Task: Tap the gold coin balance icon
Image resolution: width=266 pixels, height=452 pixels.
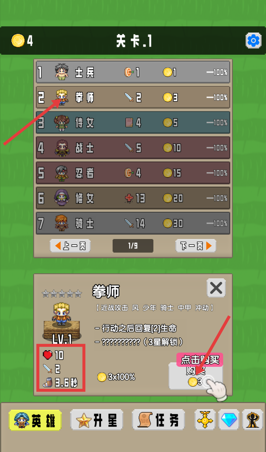Action: click(x=18, y=41)
